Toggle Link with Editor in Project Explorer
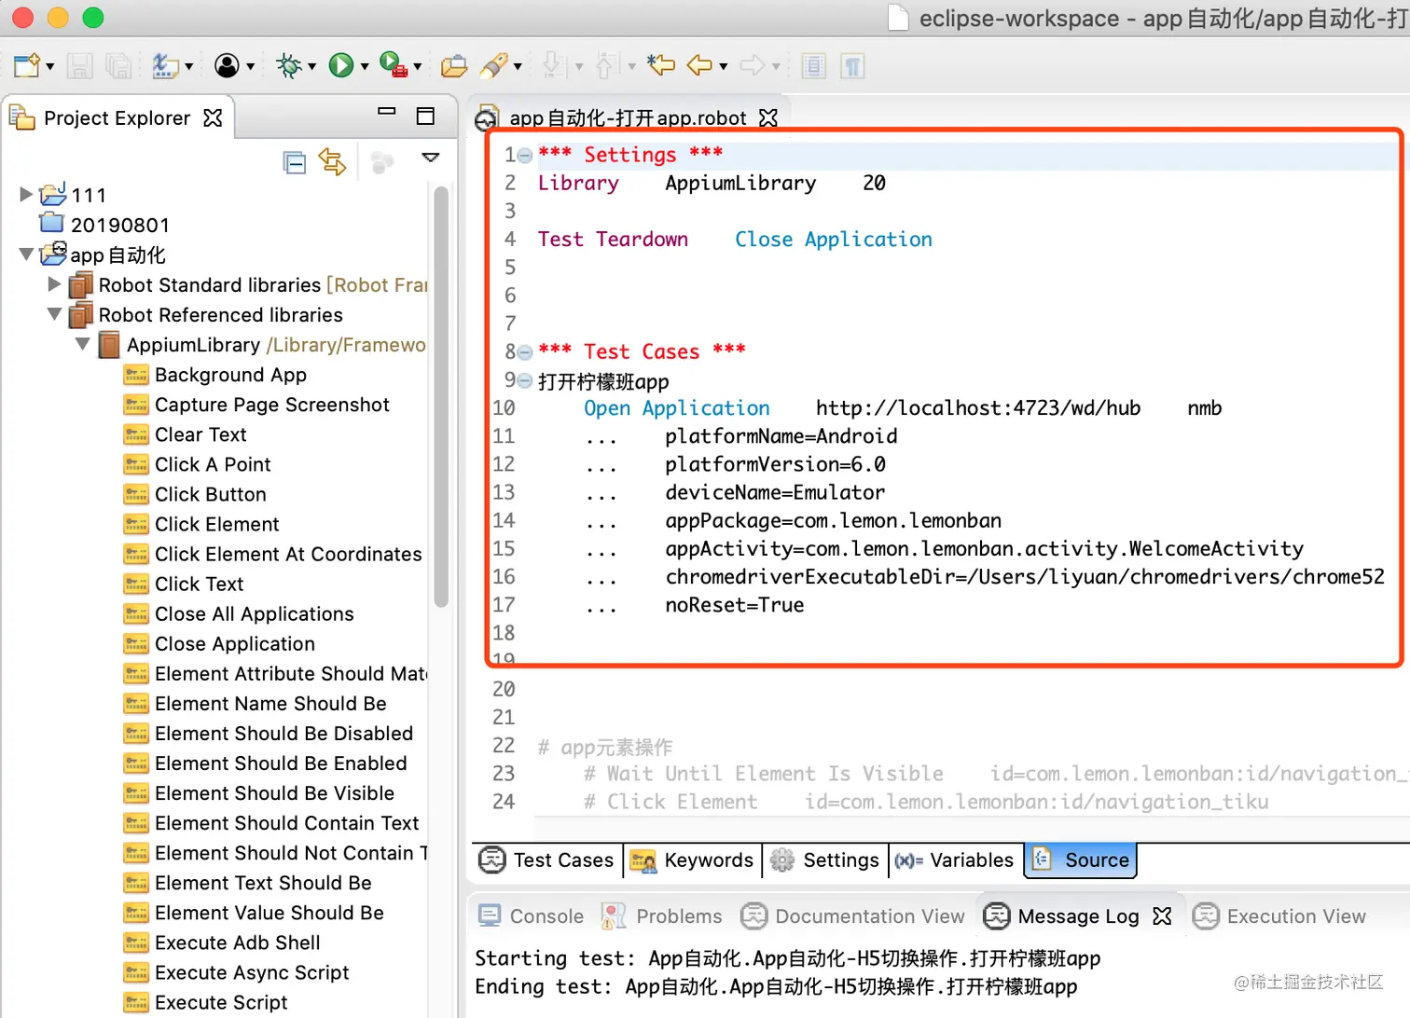This screenshot has width=1410, height=1018. [x=332, y=162]
